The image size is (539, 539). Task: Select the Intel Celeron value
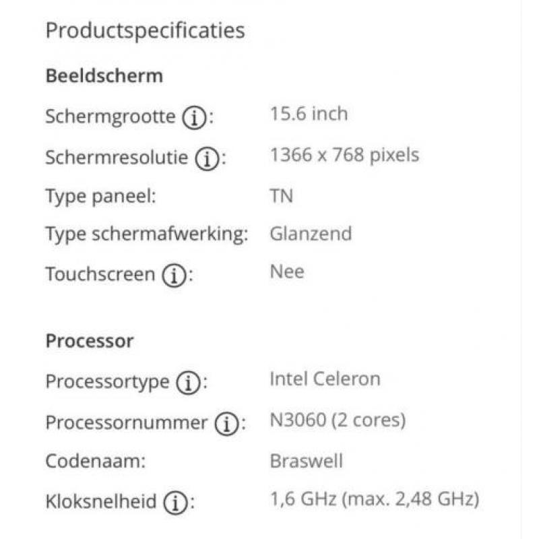point(325,379)
